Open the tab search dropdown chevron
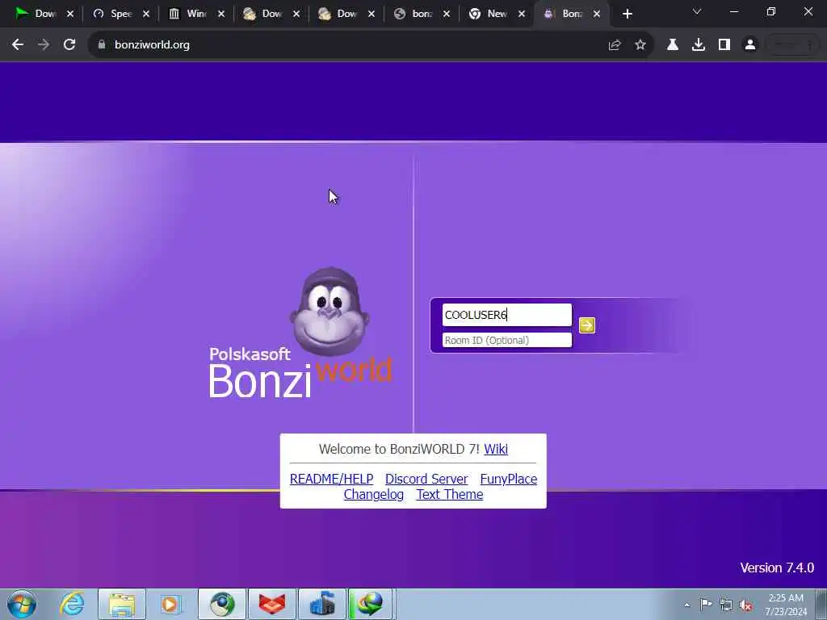Screen dimensions: 827x620 pos(697,11)
